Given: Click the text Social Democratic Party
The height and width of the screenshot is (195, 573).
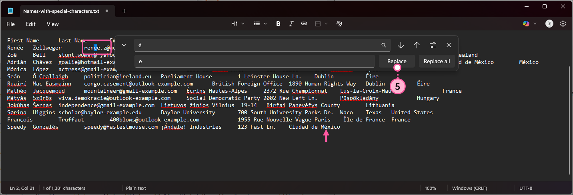Looking at the screenshot, I should click(x=223, y=98).
